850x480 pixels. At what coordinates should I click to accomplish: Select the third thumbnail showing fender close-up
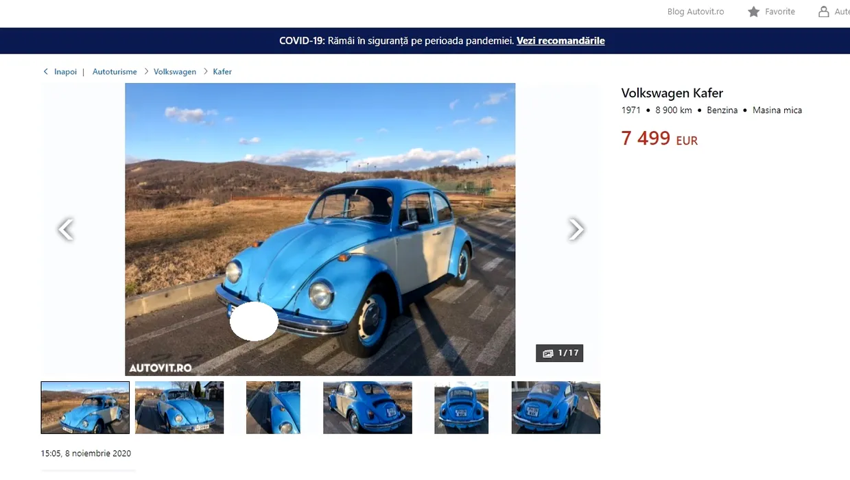click(x=273, y=407)
